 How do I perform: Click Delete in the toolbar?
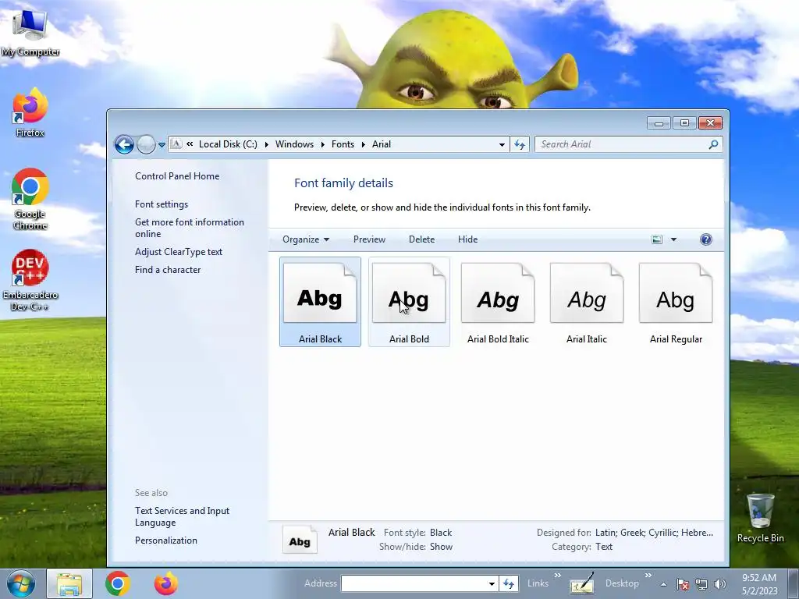click(x=421, y=239)
